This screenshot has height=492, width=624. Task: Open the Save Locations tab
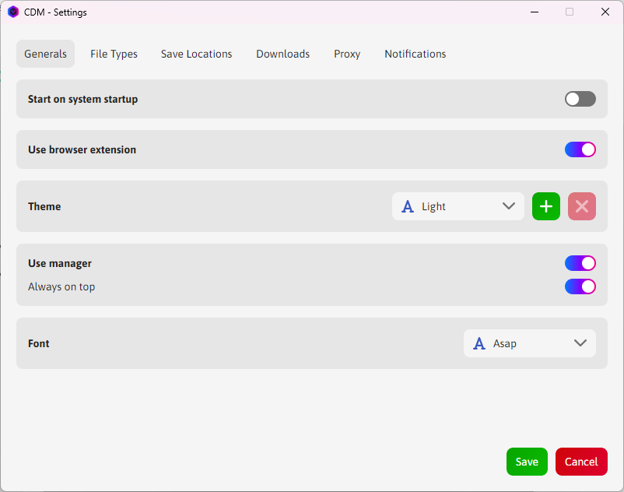coord(196,54)
